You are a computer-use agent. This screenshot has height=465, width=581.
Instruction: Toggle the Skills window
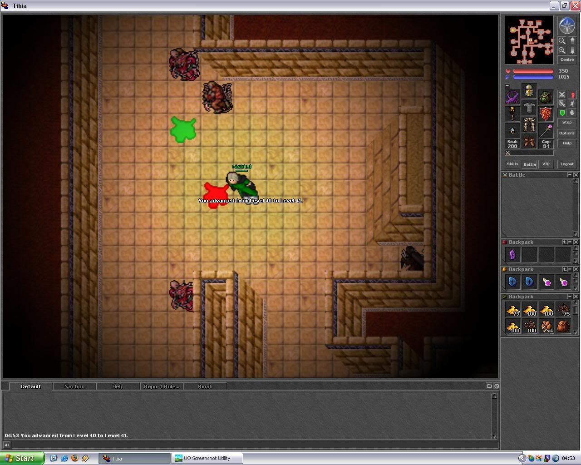[512, 164]
